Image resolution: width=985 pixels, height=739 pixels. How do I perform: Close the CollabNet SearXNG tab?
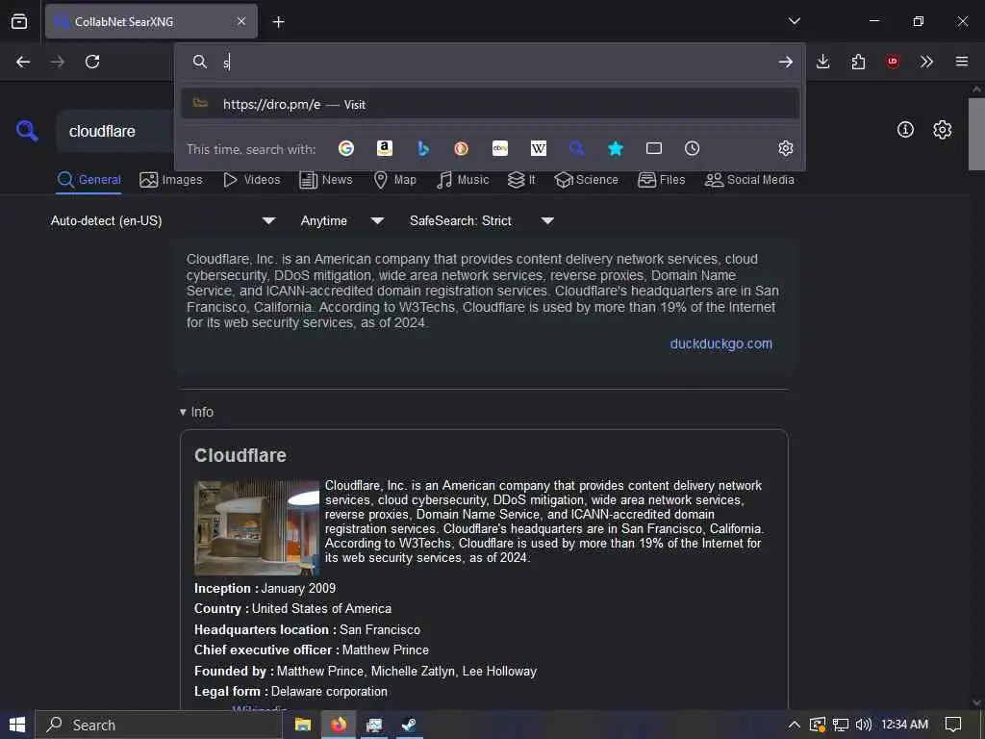click(241, 21)
